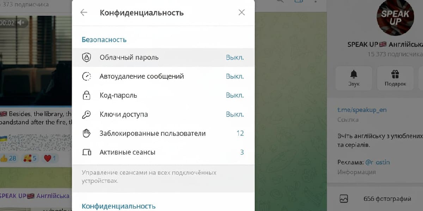Close the Конфиденциальность settings dialog
This screenshot has width=423, height=211.
click(241, 13)
